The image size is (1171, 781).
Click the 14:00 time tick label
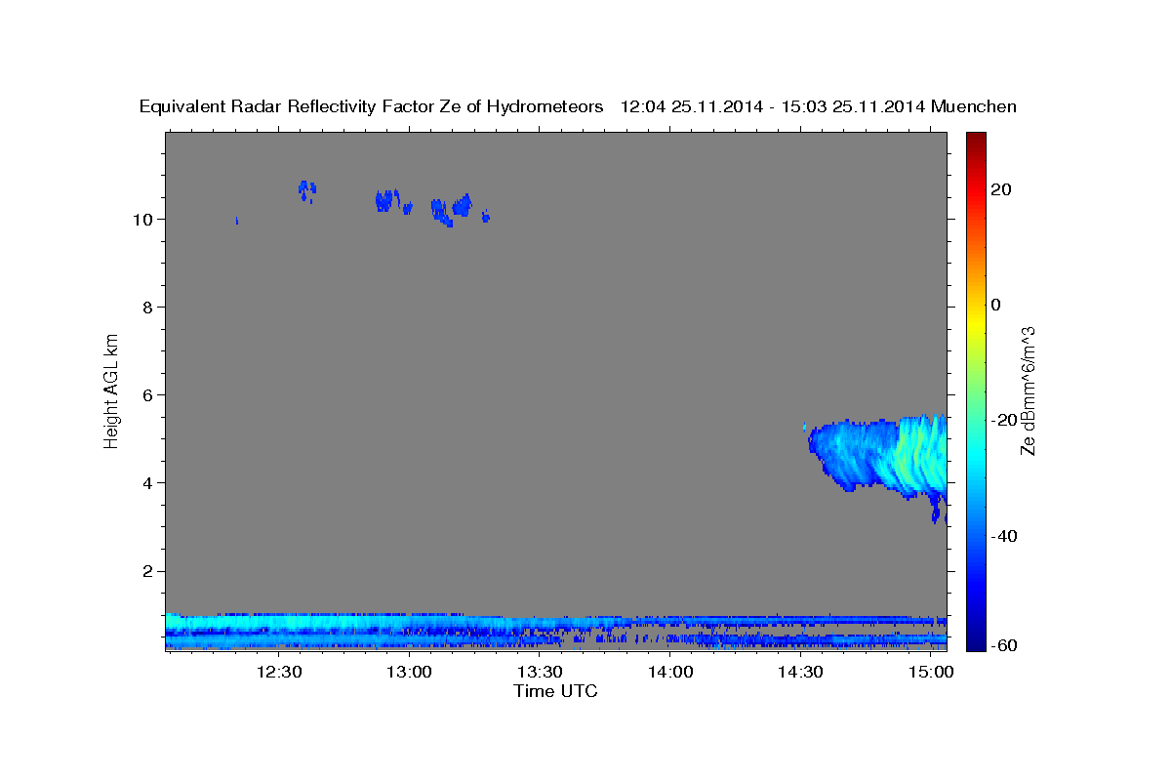coord(670,672)
